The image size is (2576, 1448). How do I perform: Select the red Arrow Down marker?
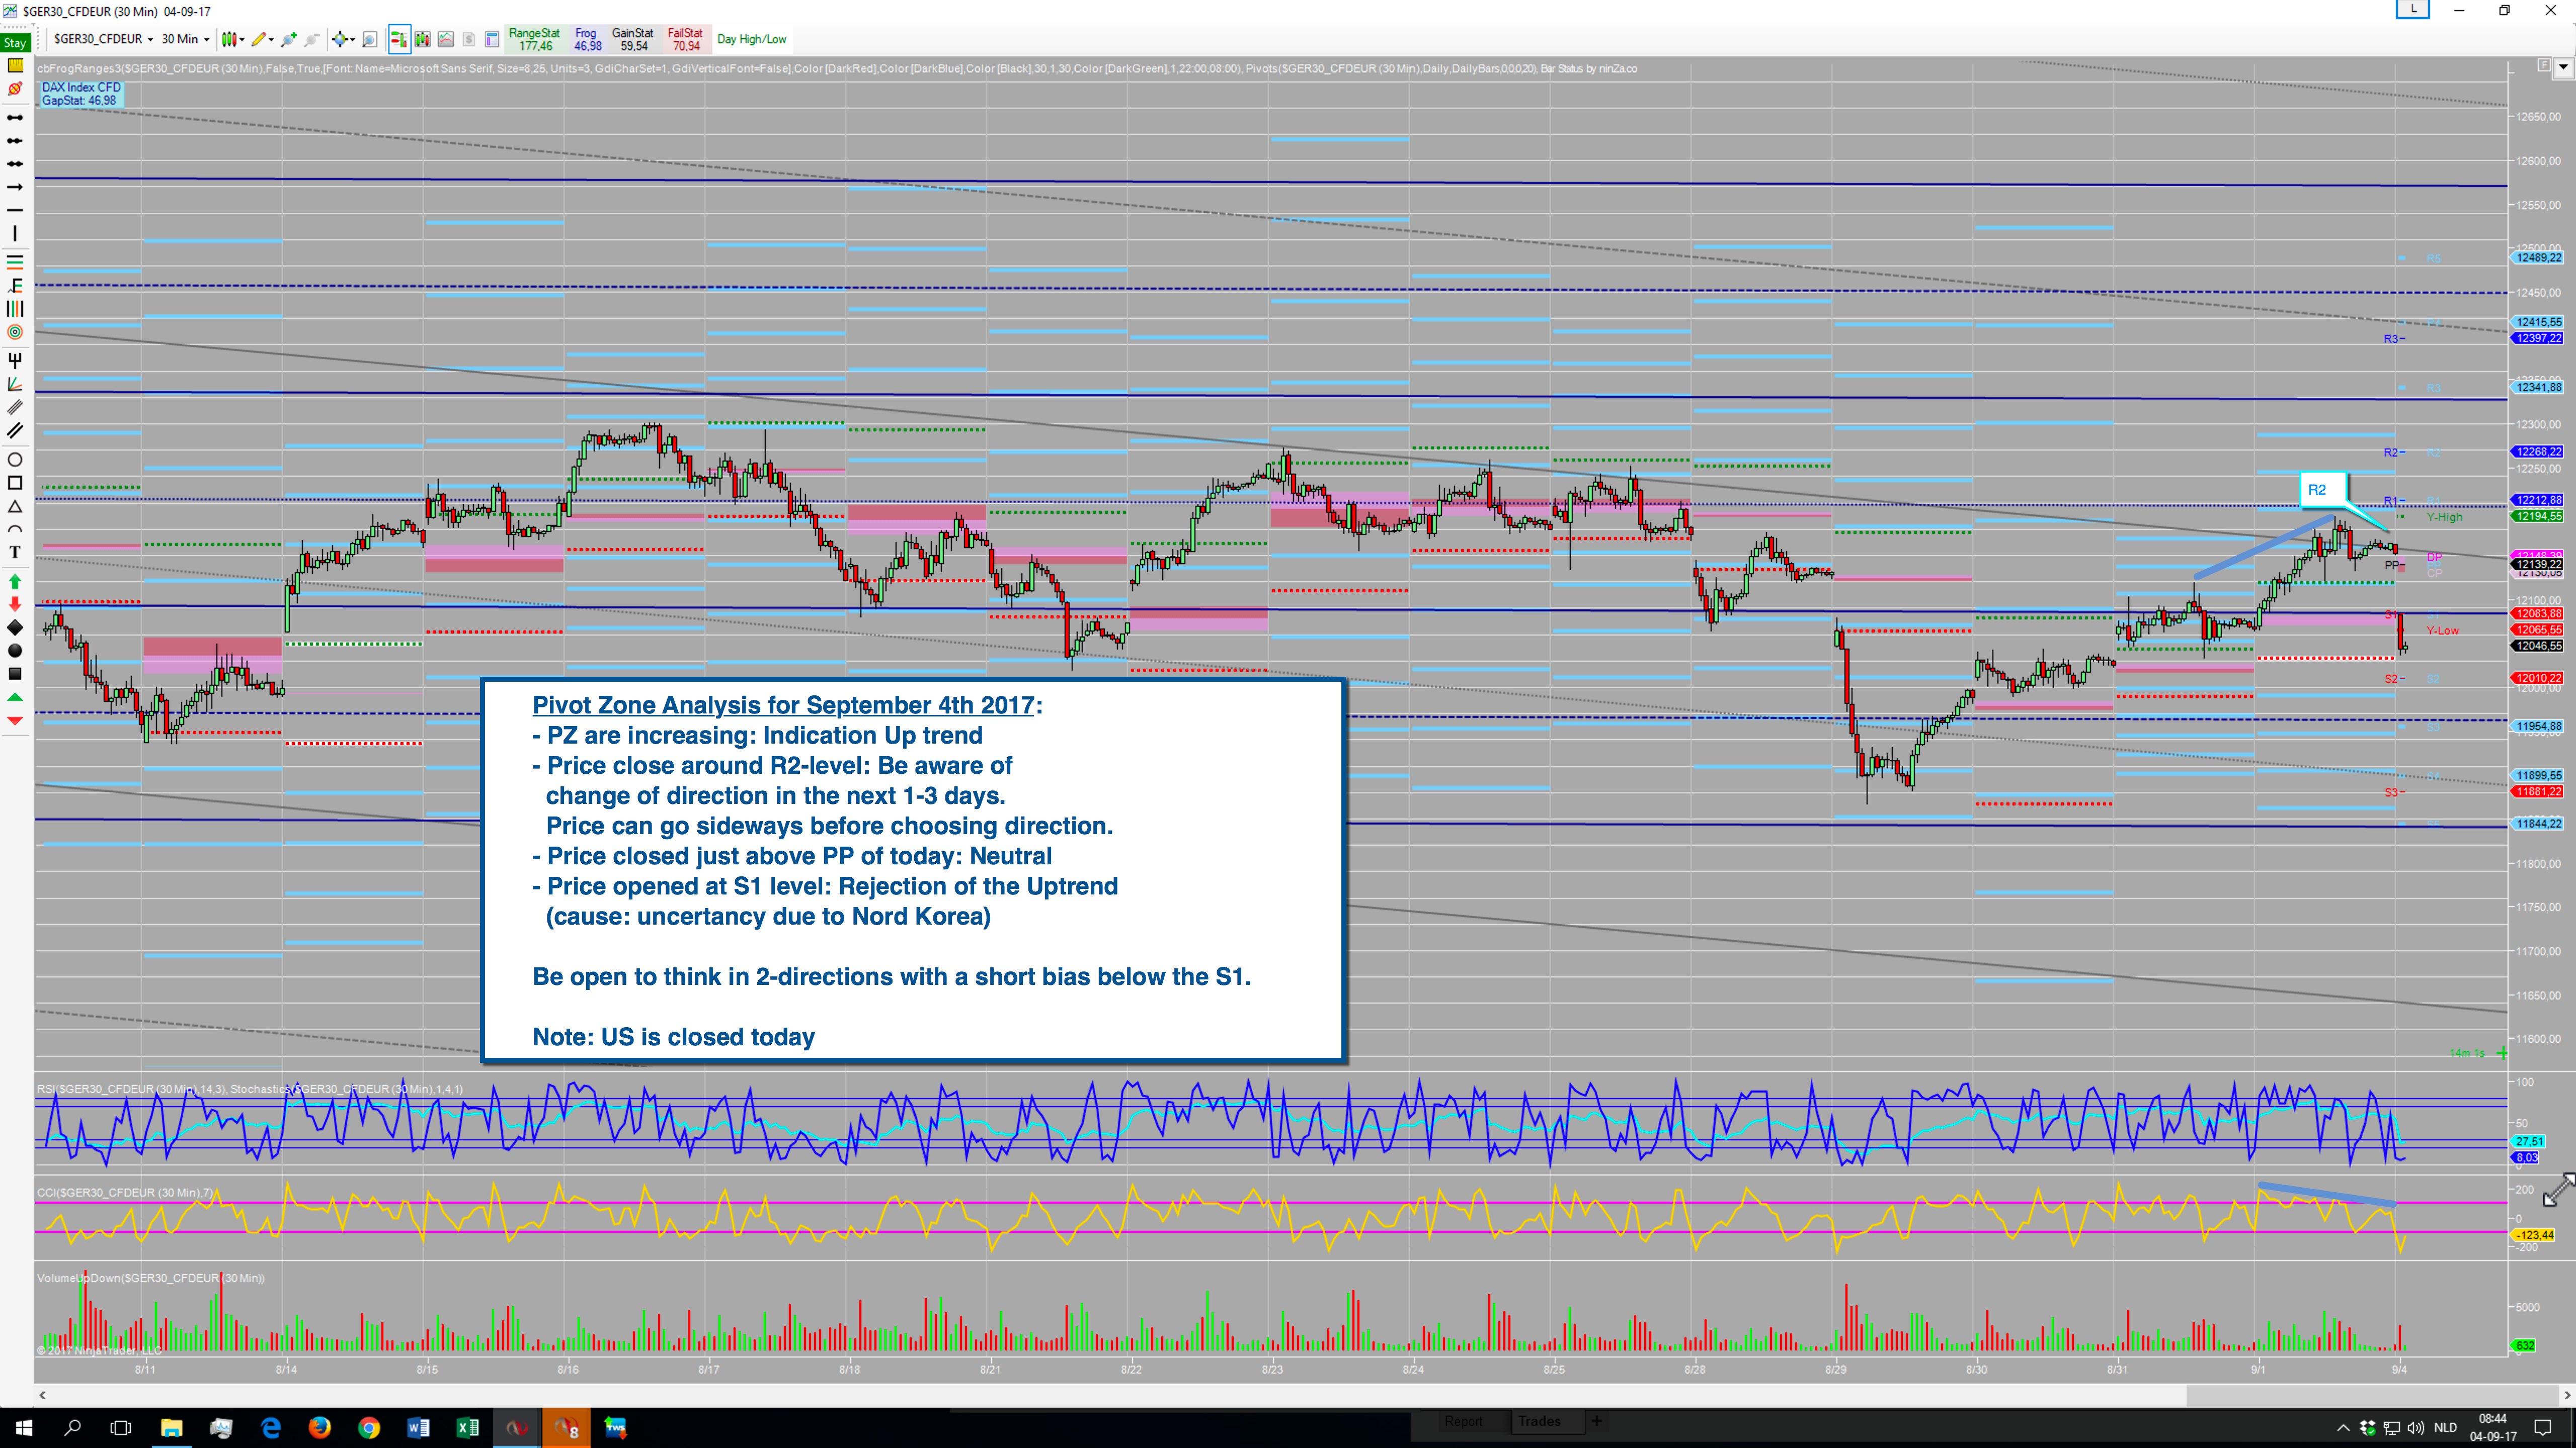(x=15, y=603)
